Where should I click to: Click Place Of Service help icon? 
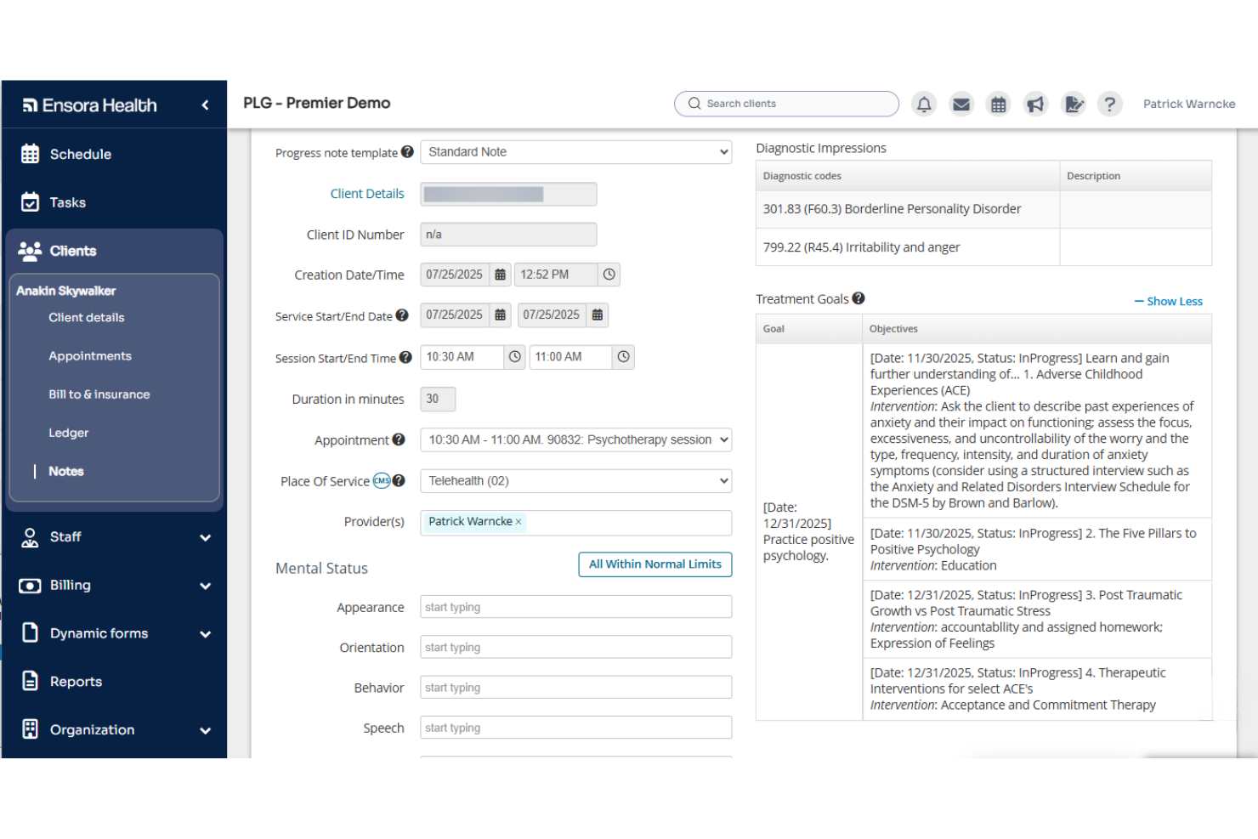click(399, 480)
